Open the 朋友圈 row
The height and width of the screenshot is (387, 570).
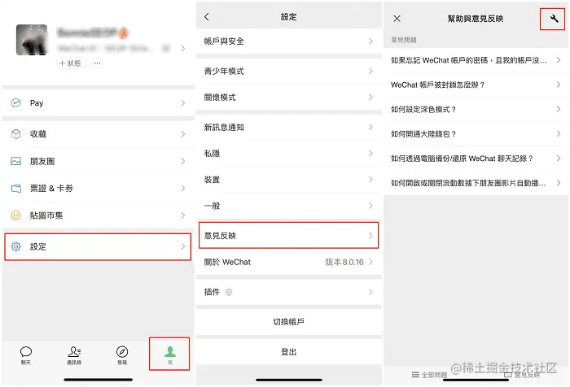click(99, 161)
